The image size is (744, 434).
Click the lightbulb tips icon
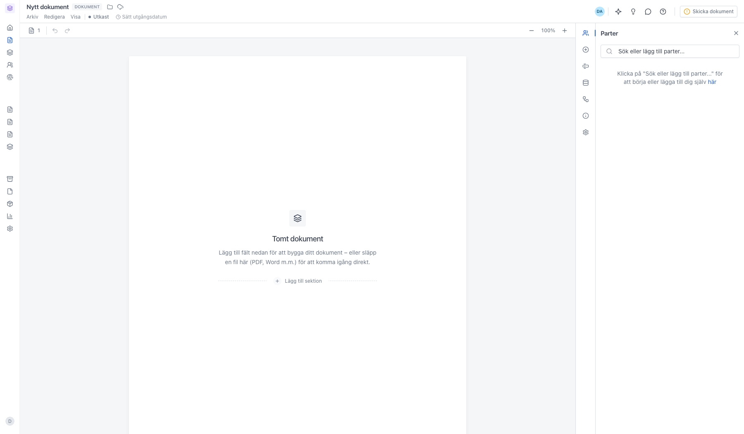tap(633, 12)
